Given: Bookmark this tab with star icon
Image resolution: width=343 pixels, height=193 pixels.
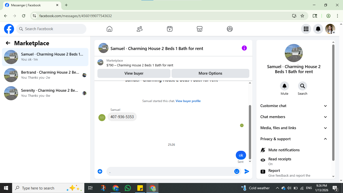Looking at the screenshot, I should pos(302,16).
